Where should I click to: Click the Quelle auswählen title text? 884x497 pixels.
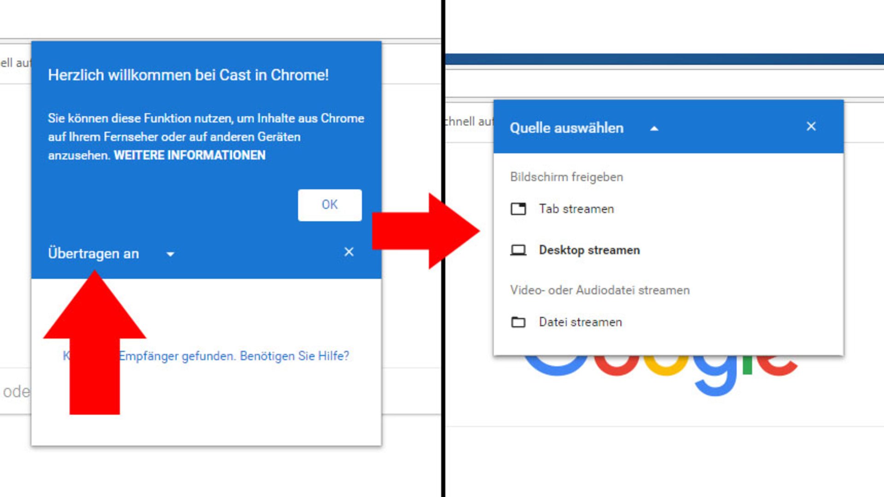tap(567, 128)
